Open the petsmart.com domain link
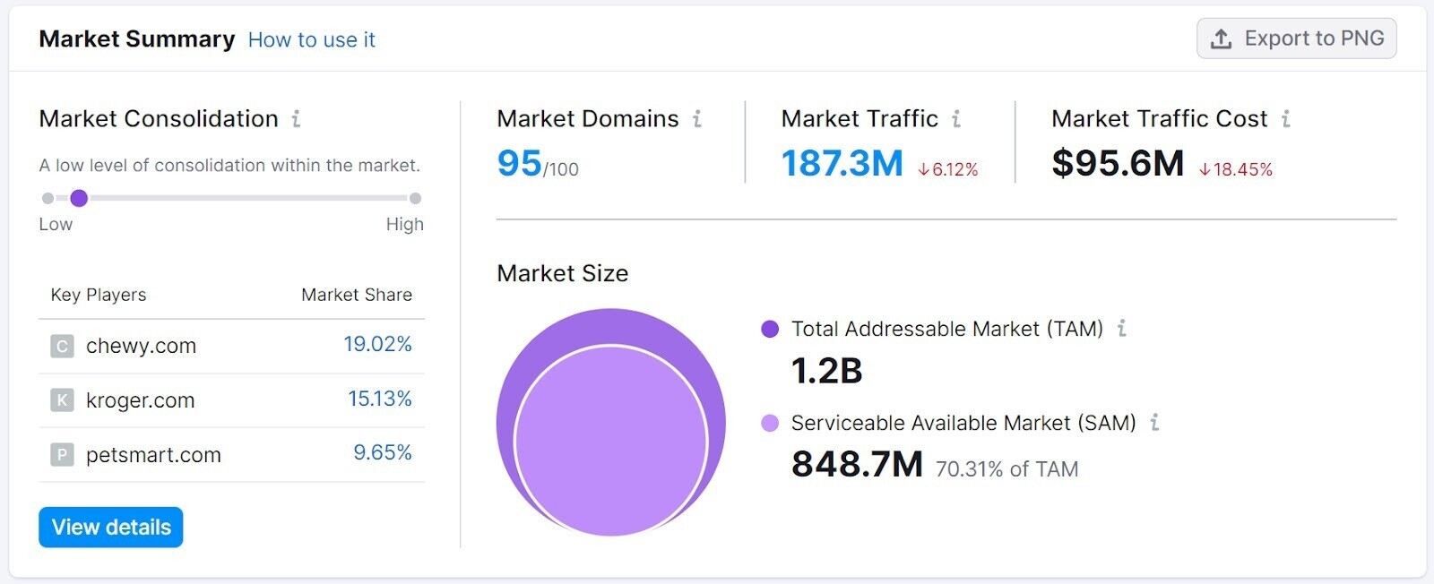The width and height of the screenshot is (1434, 584). tap(153, 455)
